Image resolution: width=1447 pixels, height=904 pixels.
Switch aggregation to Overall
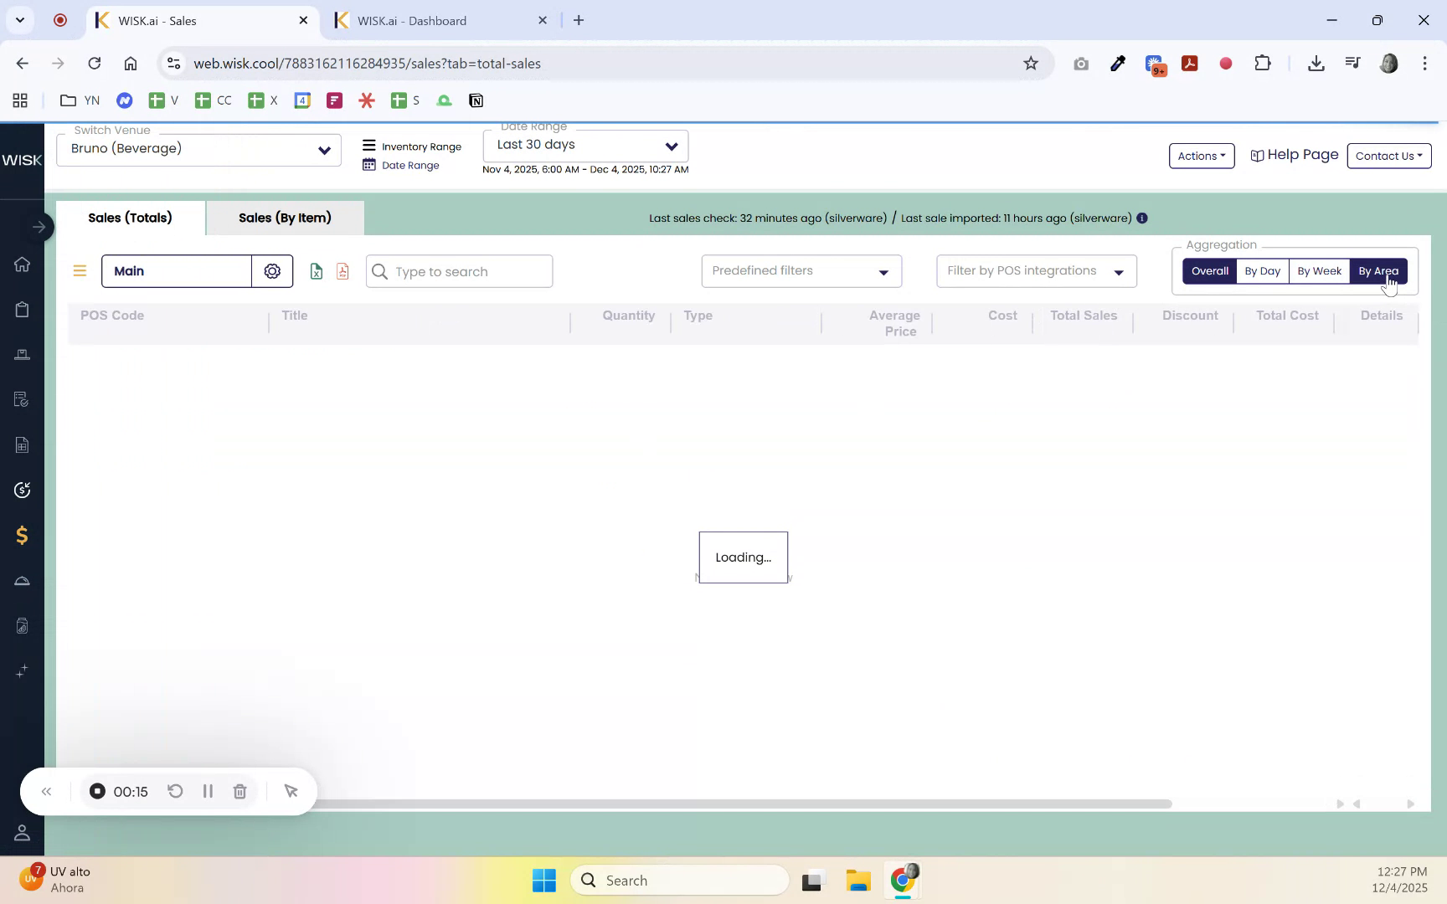(x=1209, y=270)
